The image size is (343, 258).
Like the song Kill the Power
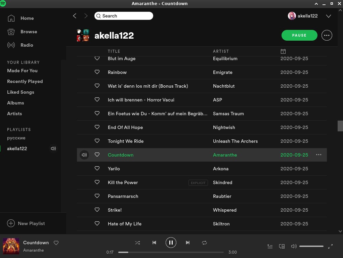tap(97, 182)
